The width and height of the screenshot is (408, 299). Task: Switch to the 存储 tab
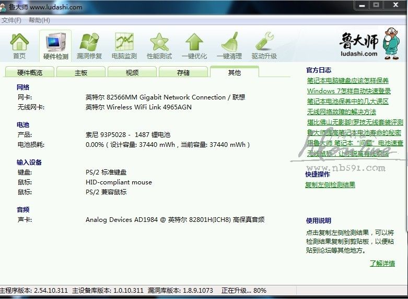click(x=183, y=73)
